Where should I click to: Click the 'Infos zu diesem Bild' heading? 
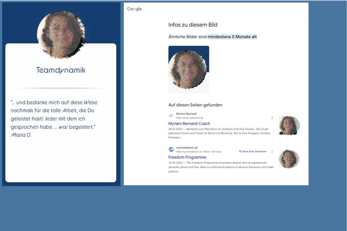point(193,25)
